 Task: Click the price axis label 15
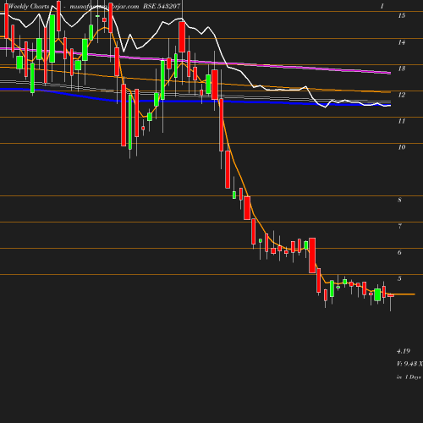402,15
